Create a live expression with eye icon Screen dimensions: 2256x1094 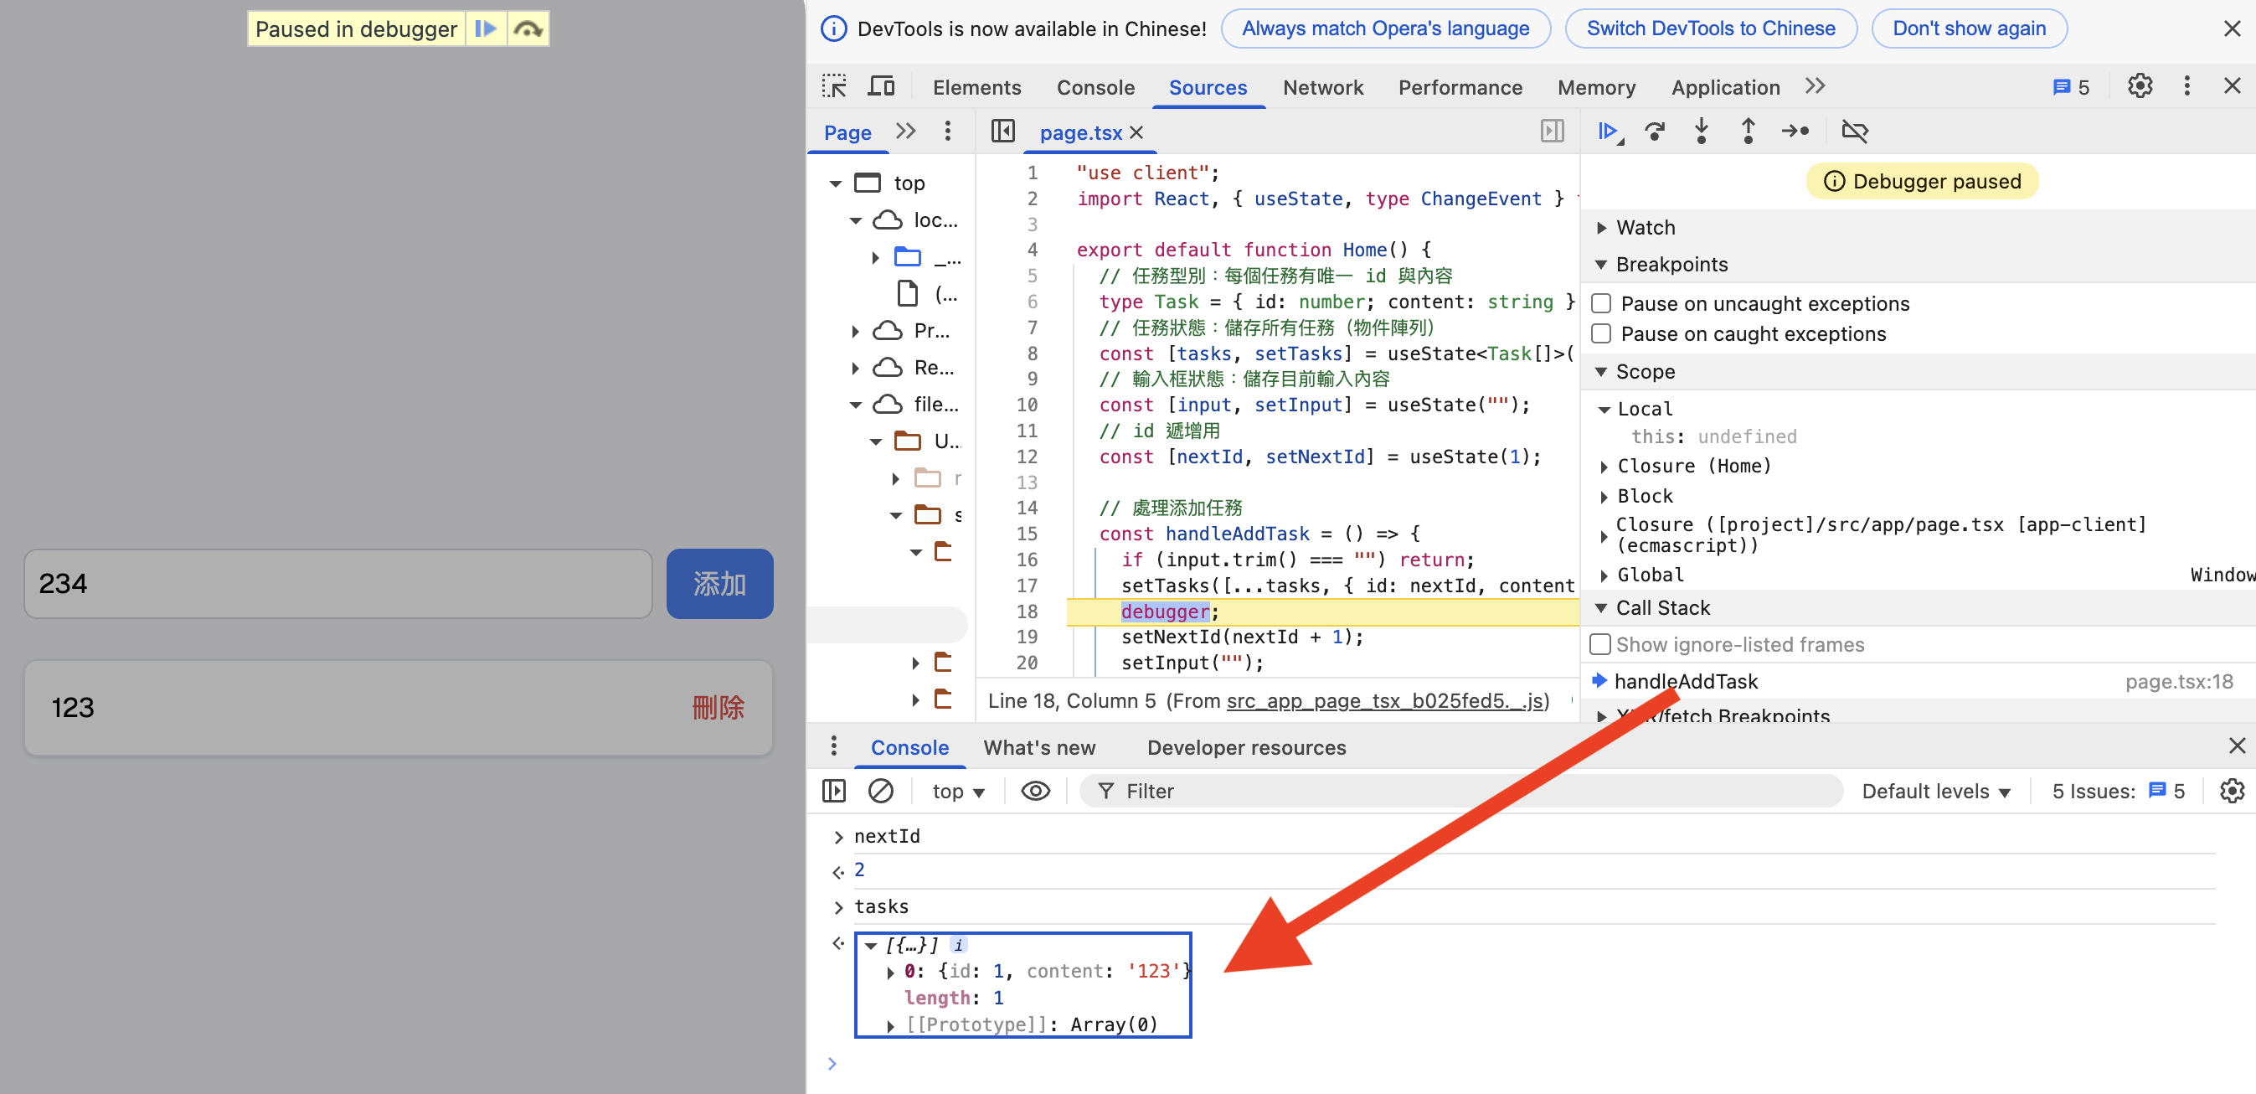point(1035,791)
